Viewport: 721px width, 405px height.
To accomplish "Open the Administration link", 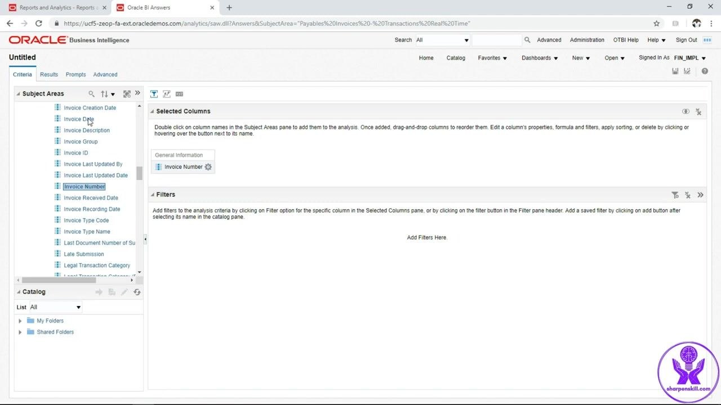I will [587, 40].
